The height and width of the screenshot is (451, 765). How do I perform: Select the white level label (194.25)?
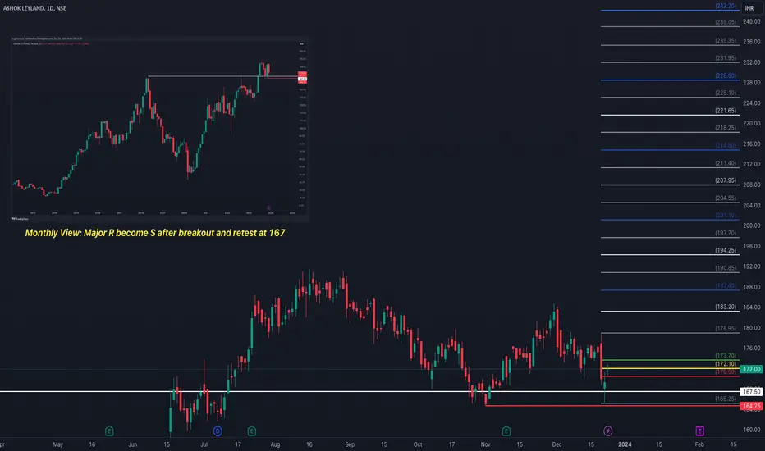pyautogui.click(x=726, y=250)
